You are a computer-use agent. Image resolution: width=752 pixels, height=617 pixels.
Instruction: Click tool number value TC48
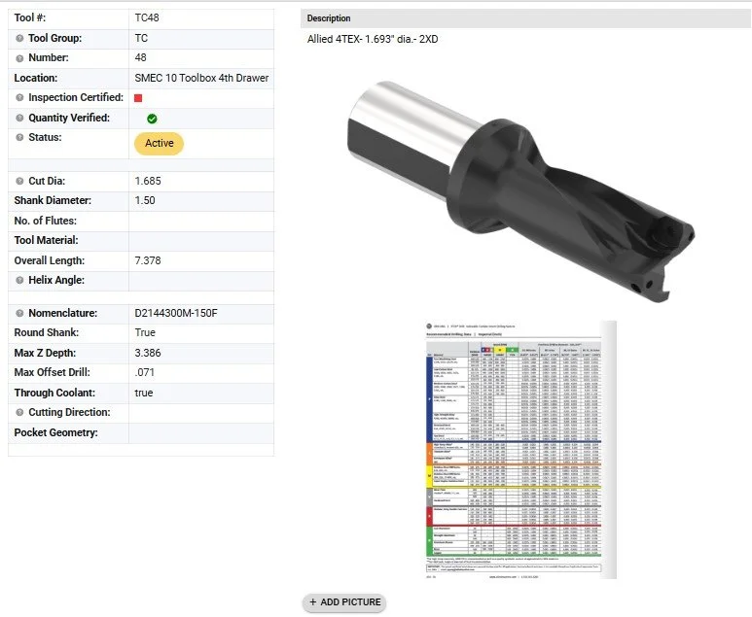tap(147, 17)
